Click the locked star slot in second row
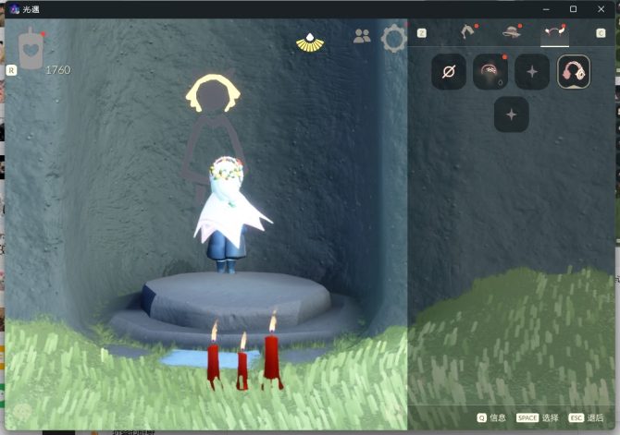Image resolution: width=620 pixels, height=435 pixels. click(511, 115)
